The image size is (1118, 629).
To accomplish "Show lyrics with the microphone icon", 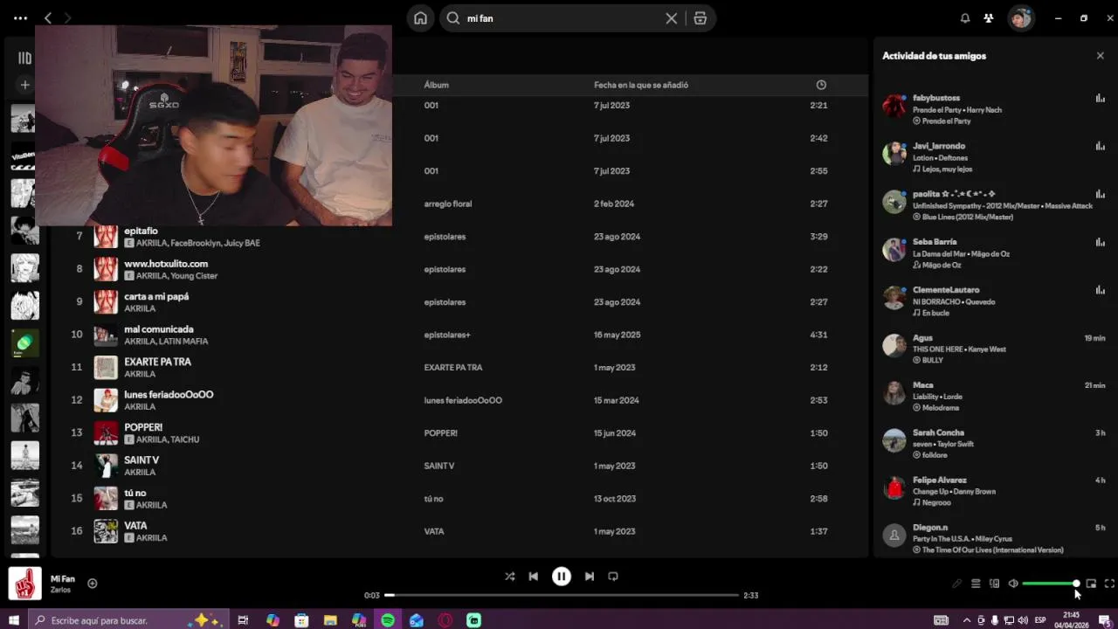I will click(x=957, y=584).
